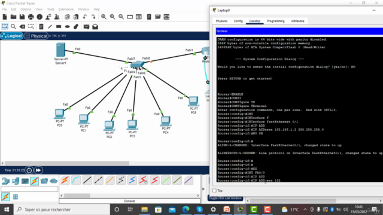The image size is (383, 215).
Task: Click the central switch device
Action: pyautogui.click(x=137, y=64)
